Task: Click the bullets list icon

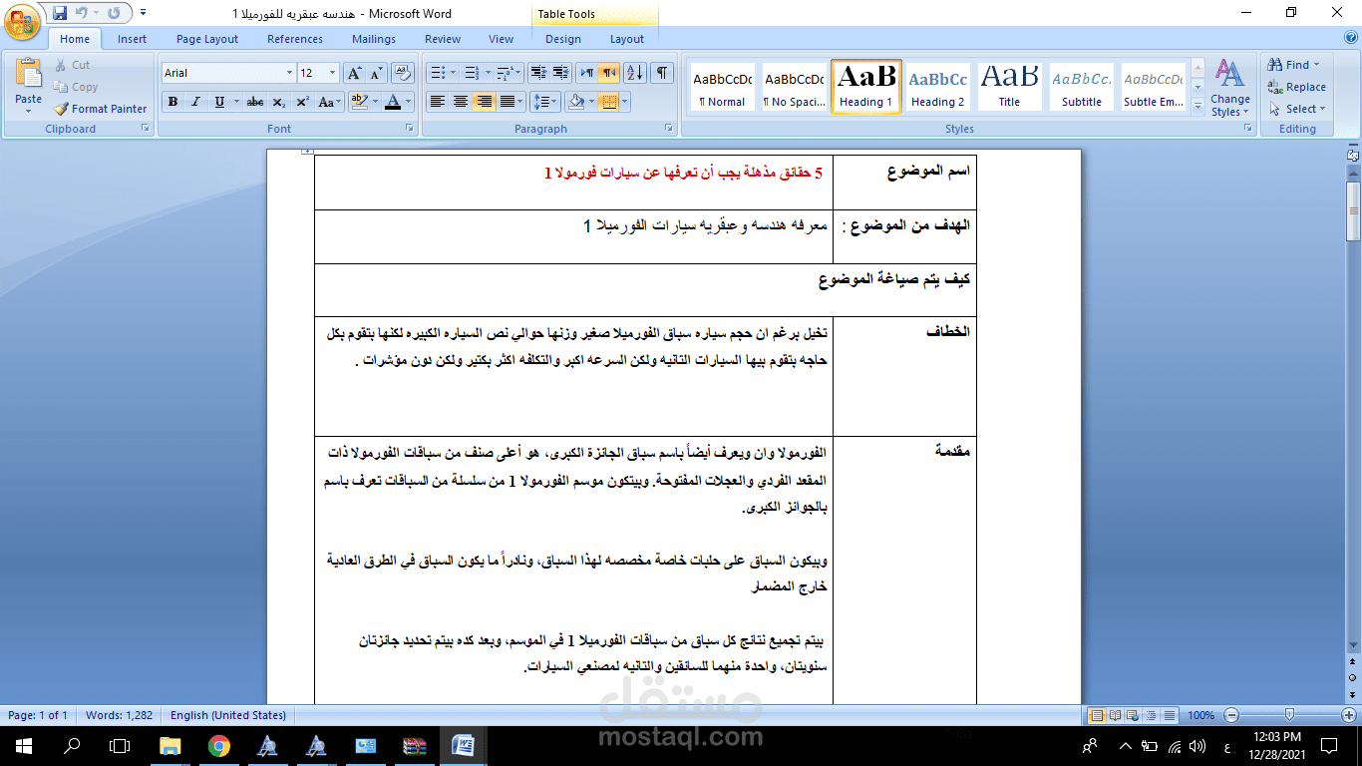Action: pyautogui.click(x=436, y=73)
